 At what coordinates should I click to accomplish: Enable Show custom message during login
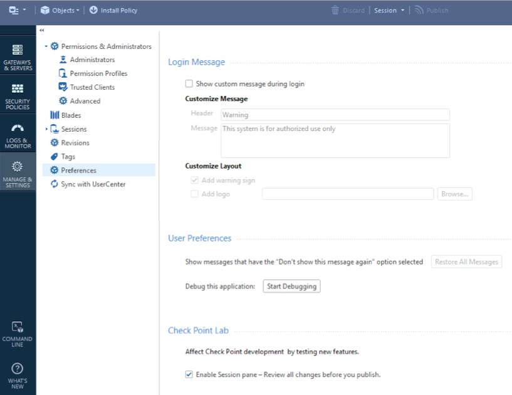189,83
